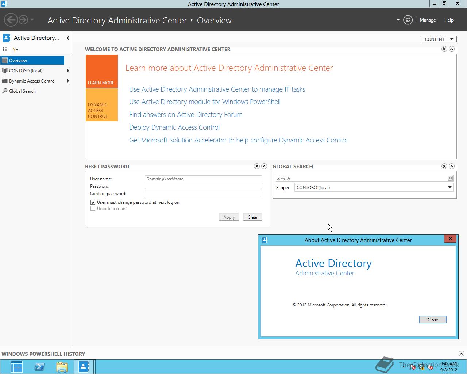Click the User name input field
467x374 pixels.
[x=203, y=179]
